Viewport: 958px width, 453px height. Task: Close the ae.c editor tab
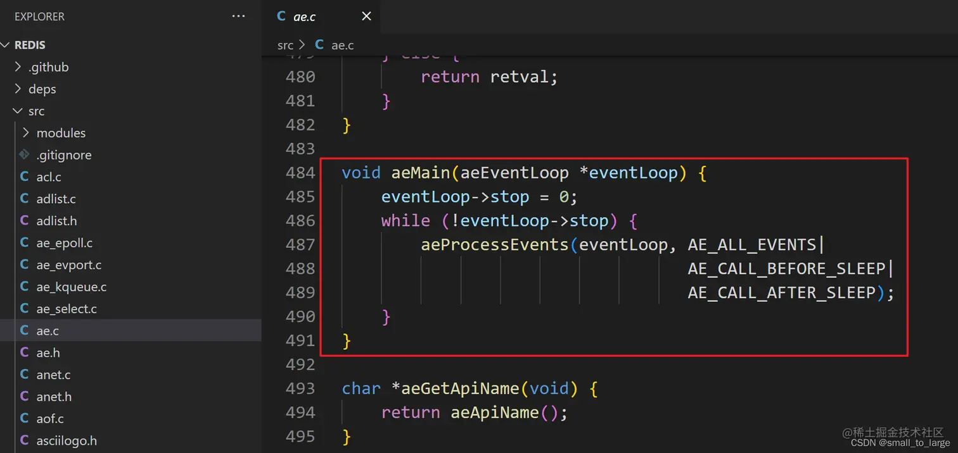tap(366, 16)
